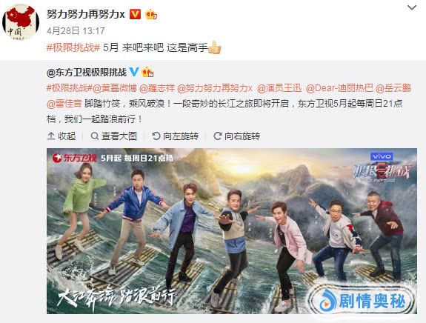Click the @黄磊微博 mention
Screen dimensions: 426x323
coord(115,88)
